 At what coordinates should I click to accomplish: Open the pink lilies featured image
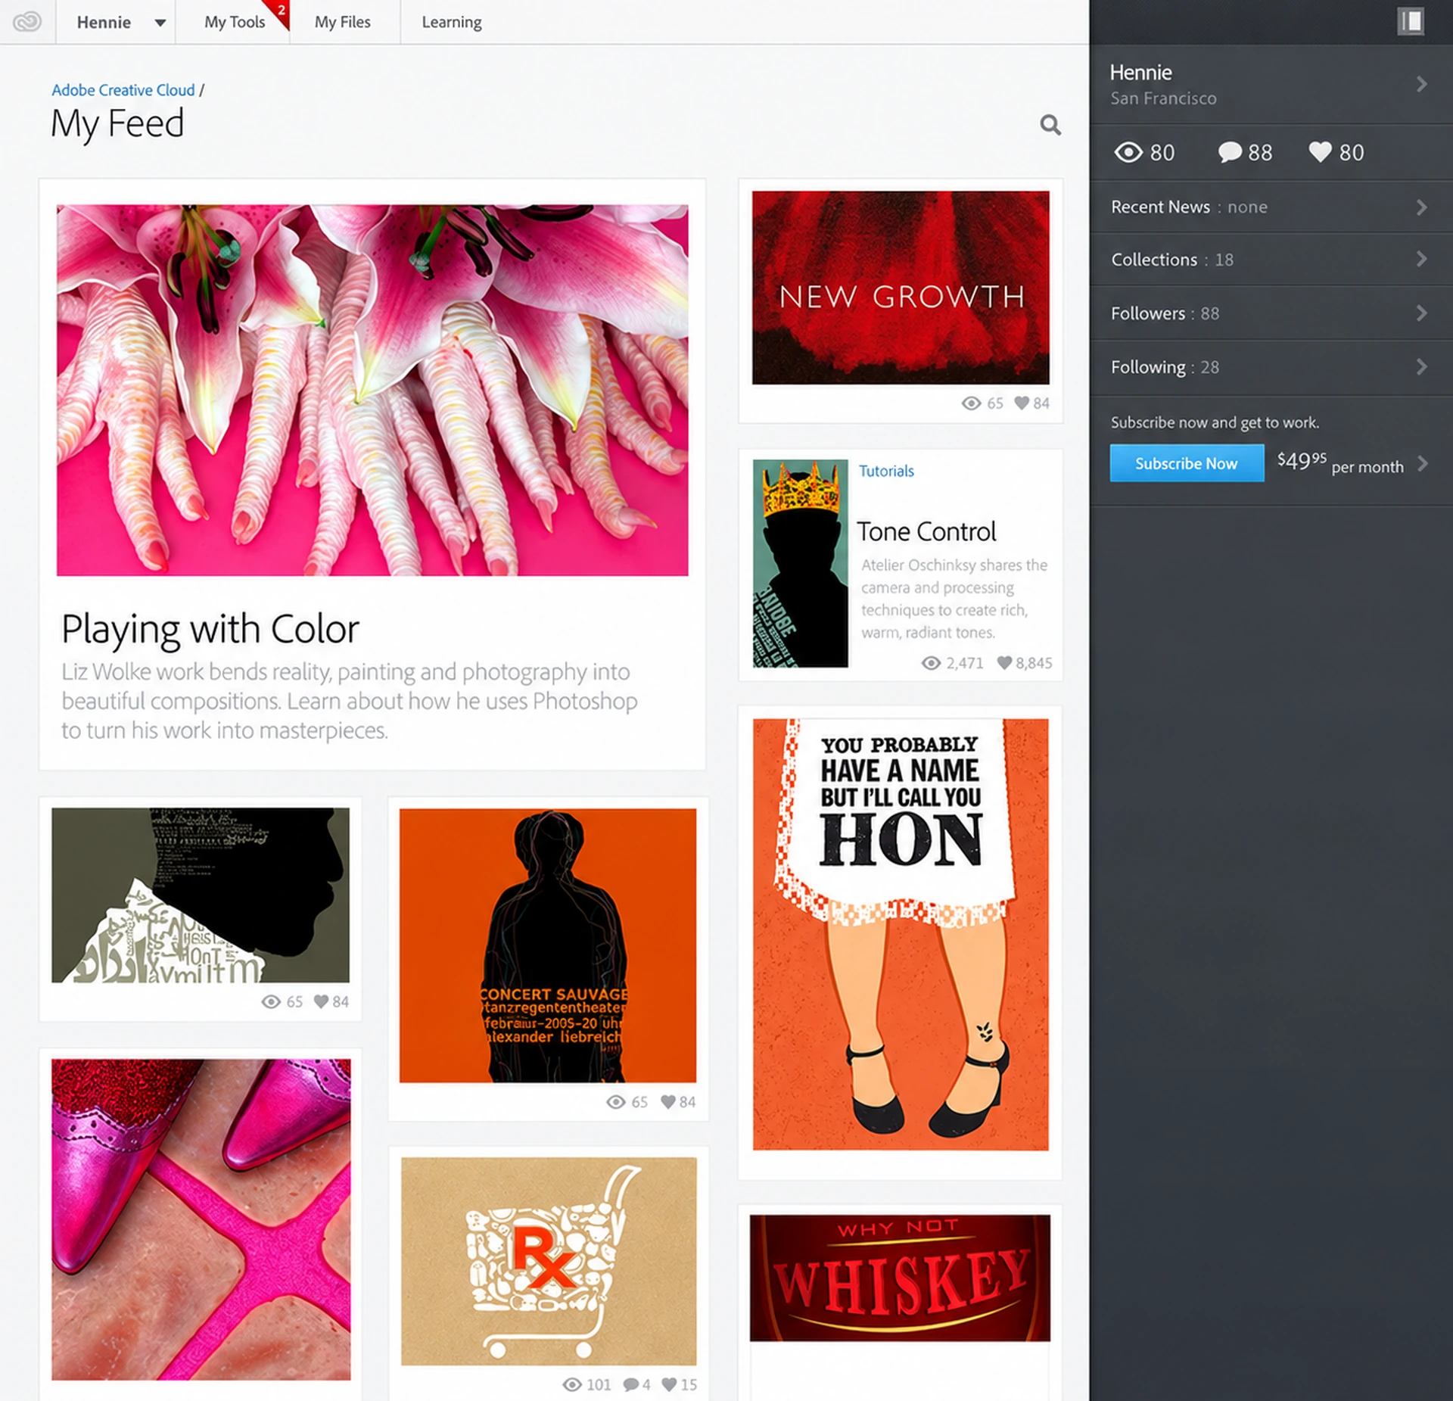point(372,390)
